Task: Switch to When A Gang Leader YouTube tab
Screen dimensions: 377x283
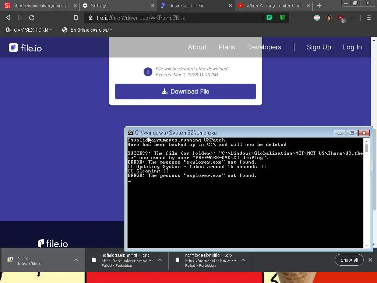Action: click(274, 6)
